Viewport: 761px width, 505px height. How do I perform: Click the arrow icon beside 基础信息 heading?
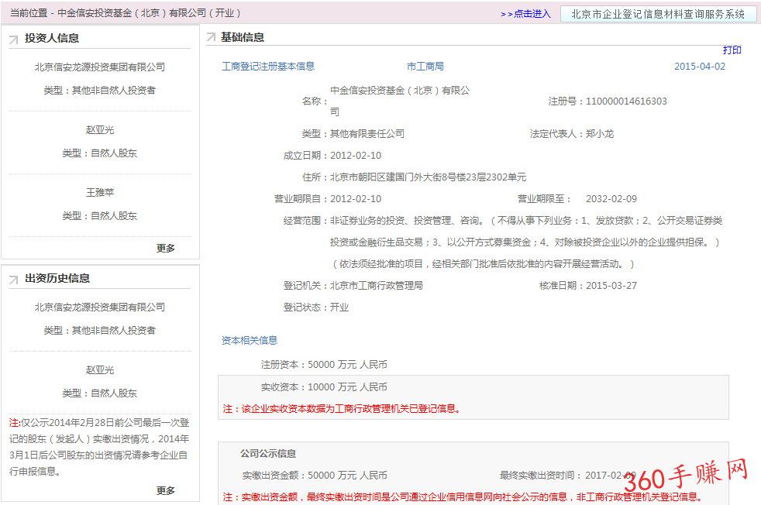click(x=211, y=37)
